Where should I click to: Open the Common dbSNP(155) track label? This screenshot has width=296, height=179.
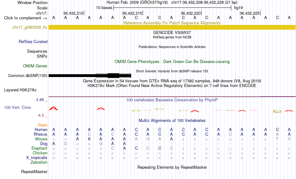point(27,75)
